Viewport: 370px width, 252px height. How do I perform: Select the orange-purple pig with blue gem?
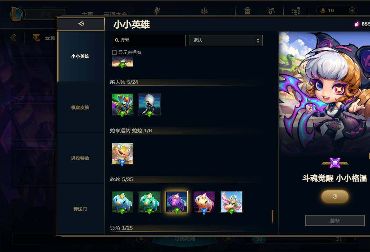(x=204, y=202)
